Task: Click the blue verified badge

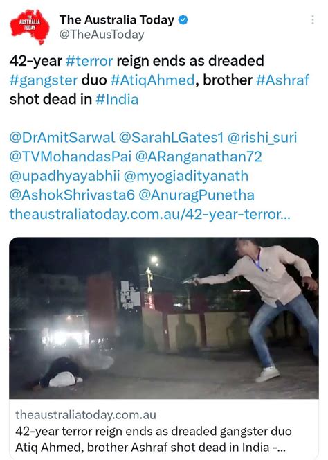Action: click(183, 20)
